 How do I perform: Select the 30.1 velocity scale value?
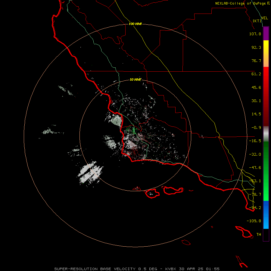(256, 101)
